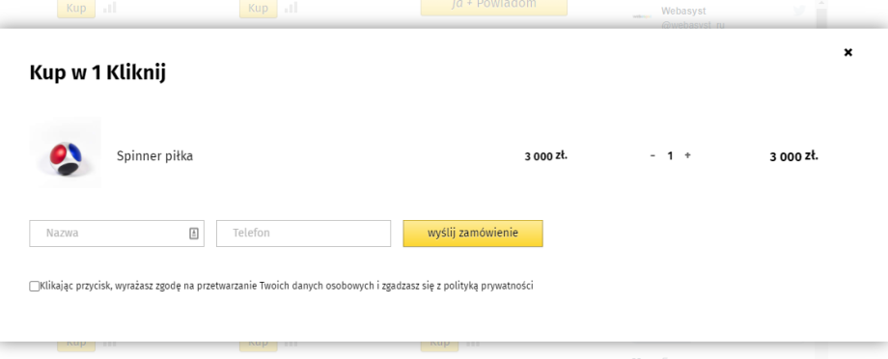The image size is (888, 359).
Task: Focus the Telefon input field
Action: [303, 234]
